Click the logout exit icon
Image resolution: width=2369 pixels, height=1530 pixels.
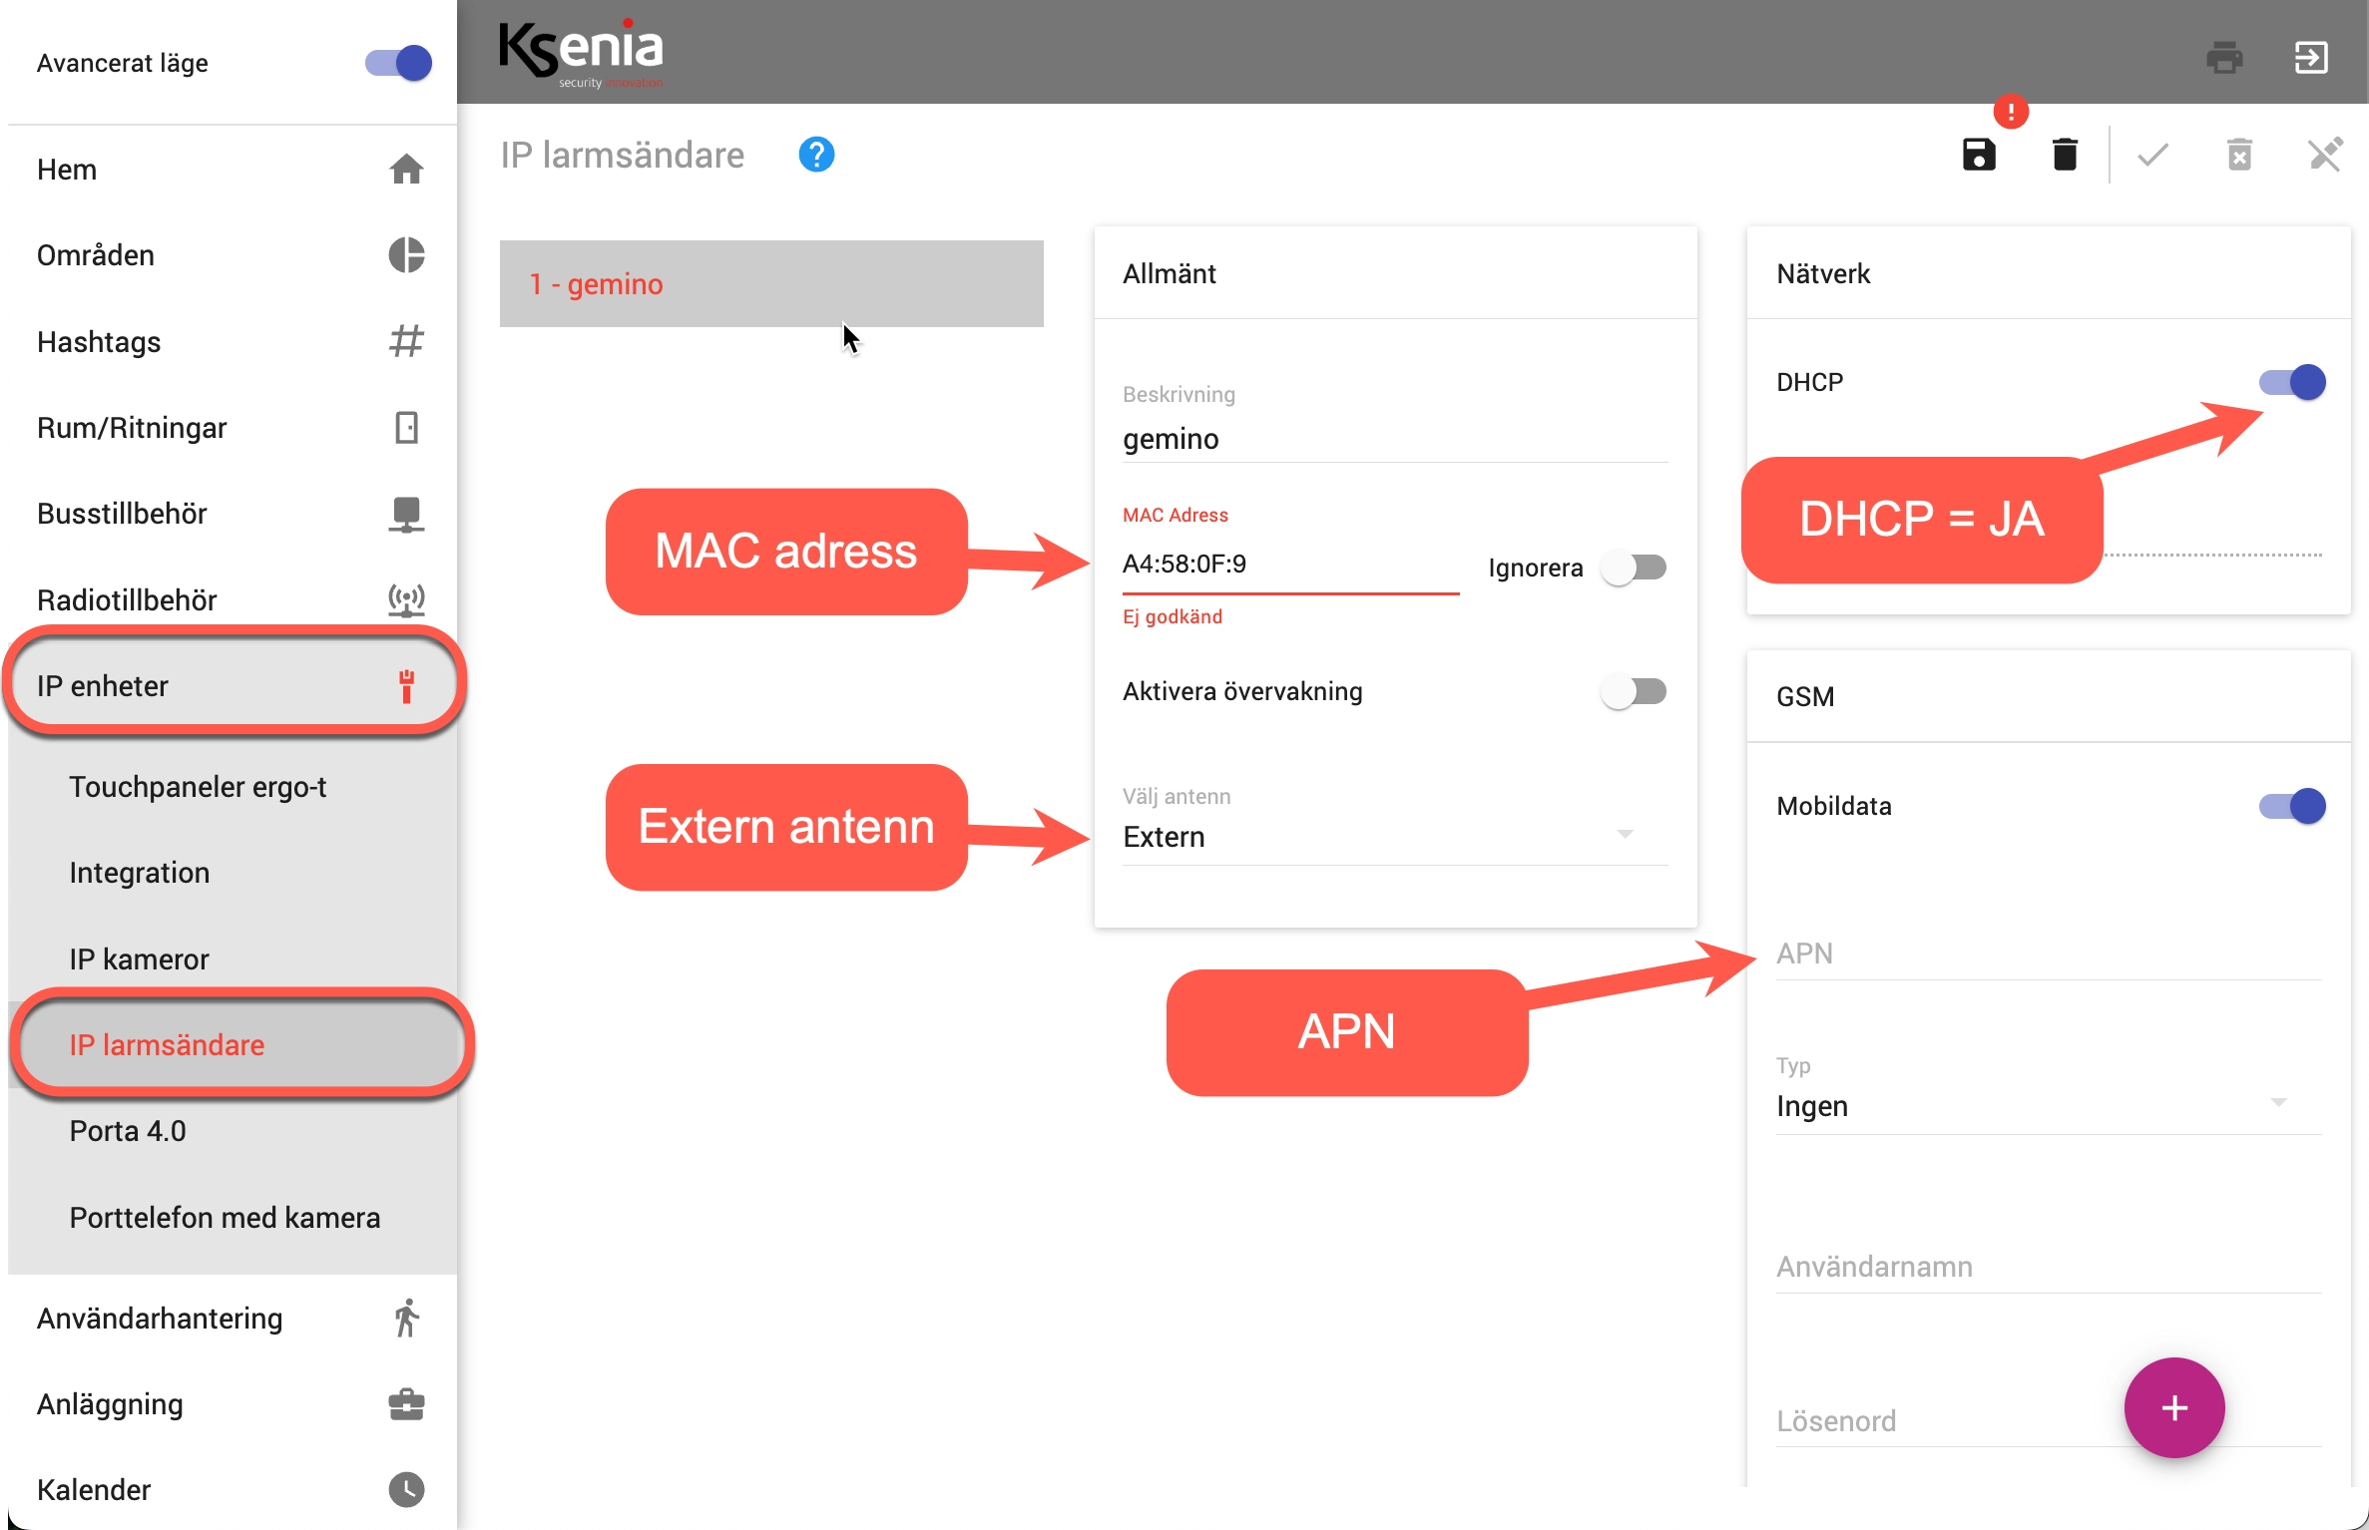point(2311,58)
